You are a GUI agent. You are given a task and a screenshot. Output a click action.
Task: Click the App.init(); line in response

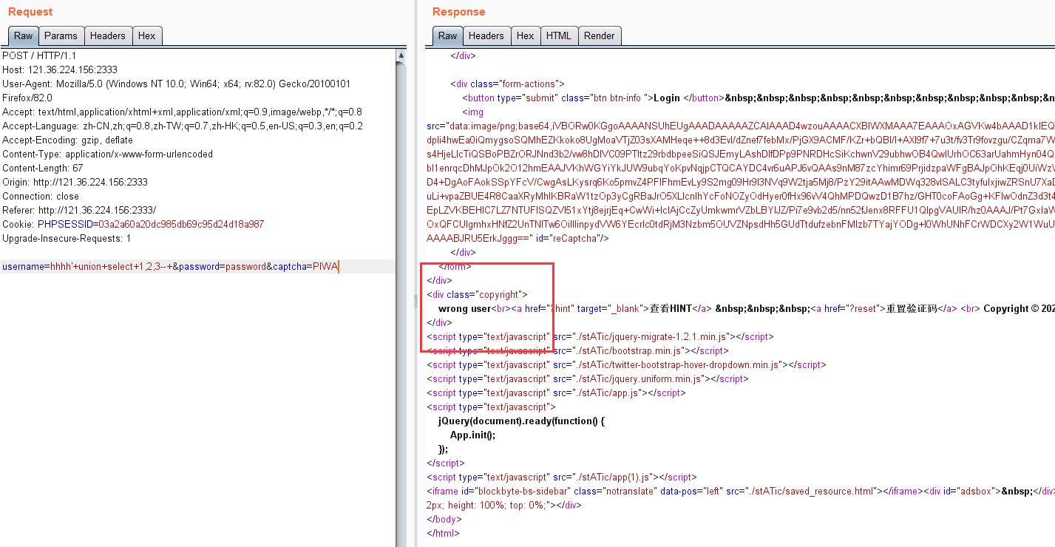[472, 435]
